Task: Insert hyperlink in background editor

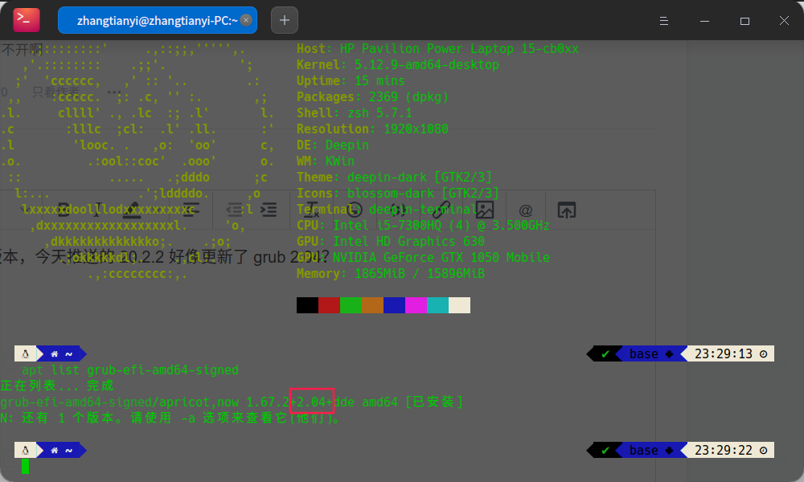Action: pos(441,210)
